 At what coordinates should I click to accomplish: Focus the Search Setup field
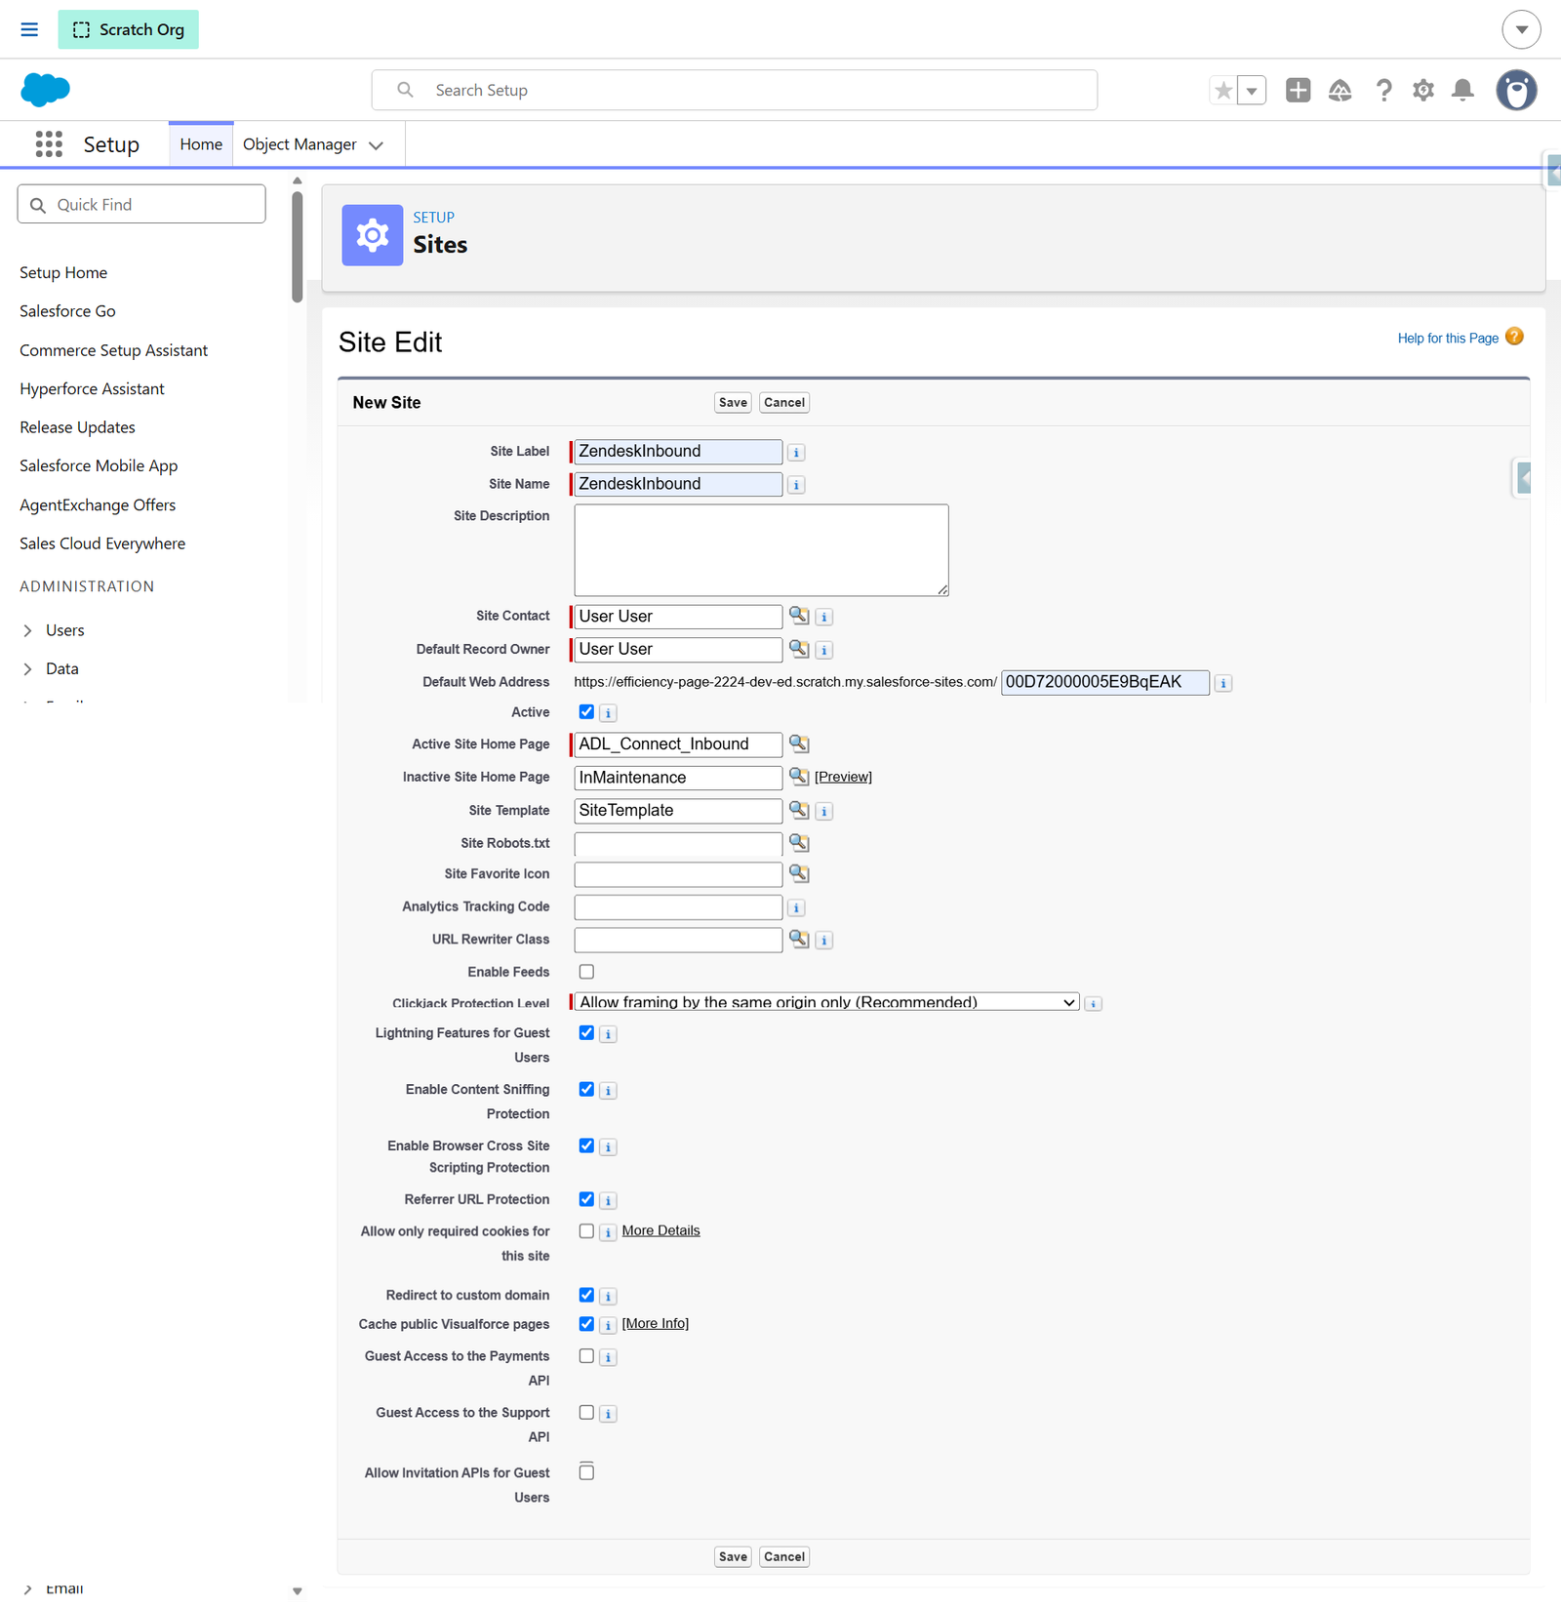[x=734, y=90]
